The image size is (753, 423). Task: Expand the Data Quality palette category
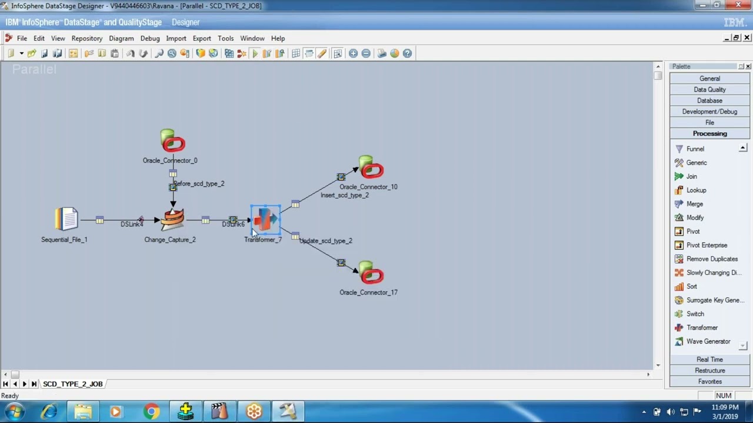click(x=709, y=90)
